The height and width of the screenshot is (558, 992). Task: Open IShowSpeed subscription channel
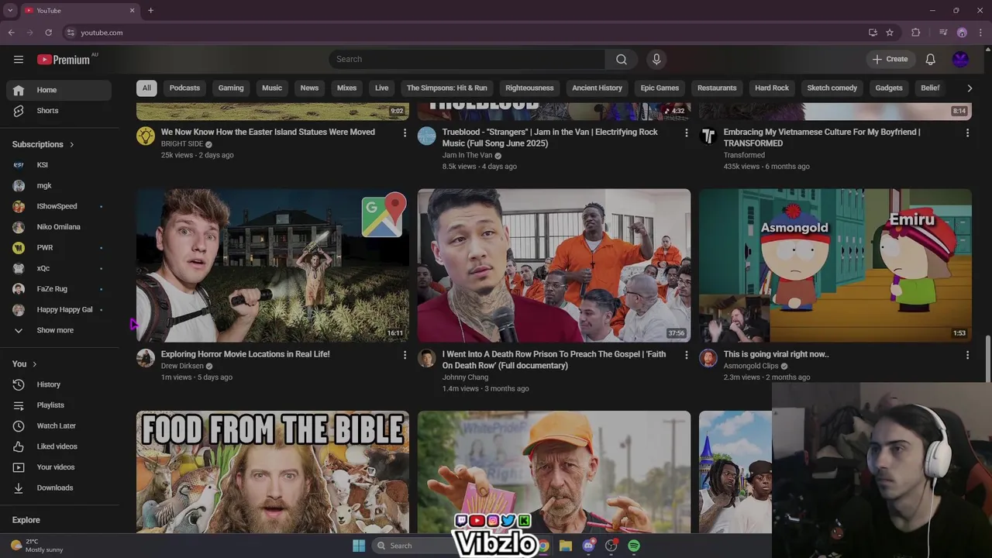click(x=59, y=206)
